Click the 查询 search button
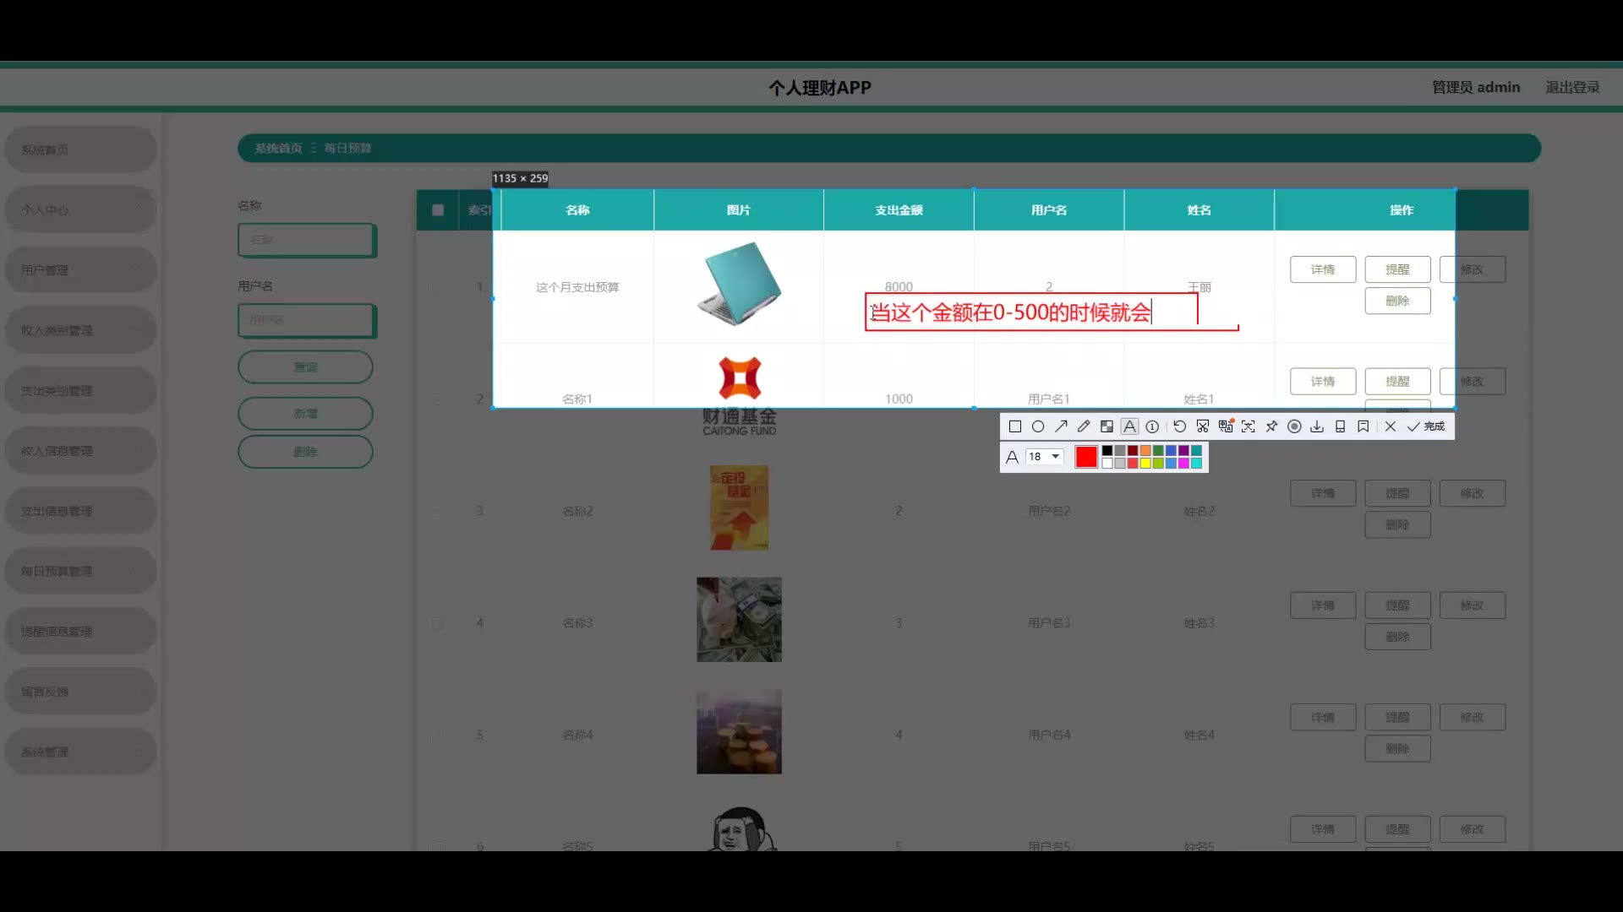 click(305, 367)
